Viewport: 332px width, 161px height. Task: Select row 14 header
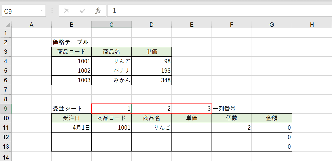6,156
